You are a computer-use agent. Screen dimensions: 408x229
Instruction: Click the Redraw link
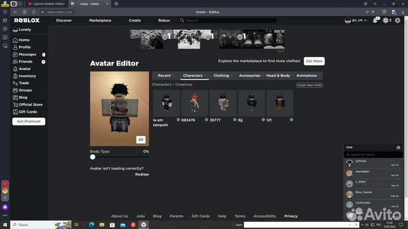coord(142,174)
